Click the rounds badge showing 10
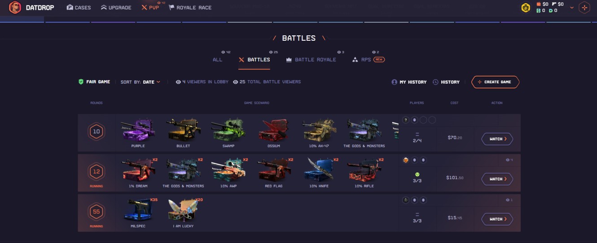Screen dimensions: 597x243 (x=96, y=132)
